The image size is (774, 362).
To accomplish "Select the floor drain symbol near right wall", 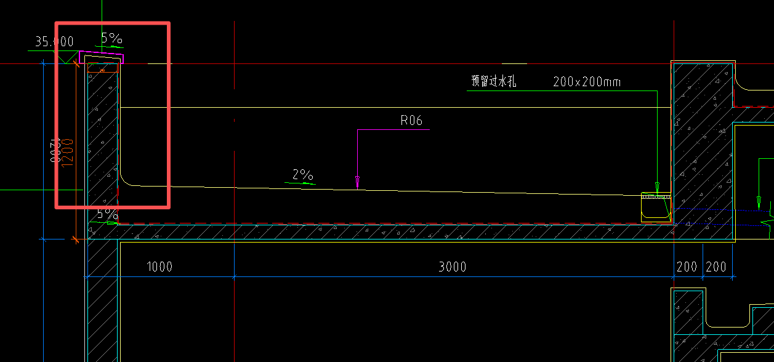I will pyautogui.click(x=655, y=207).
